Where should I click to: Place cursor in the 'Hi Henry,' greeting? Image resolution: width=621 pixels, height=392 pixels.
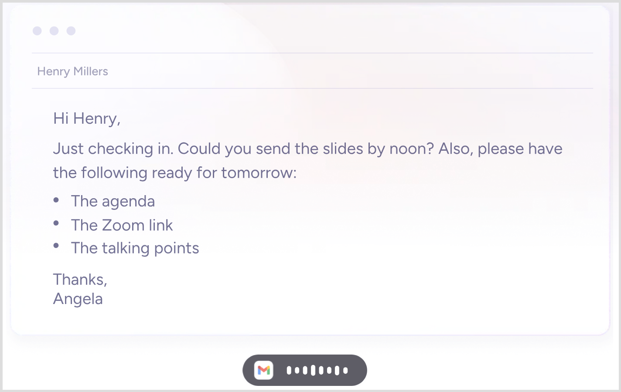87,118
